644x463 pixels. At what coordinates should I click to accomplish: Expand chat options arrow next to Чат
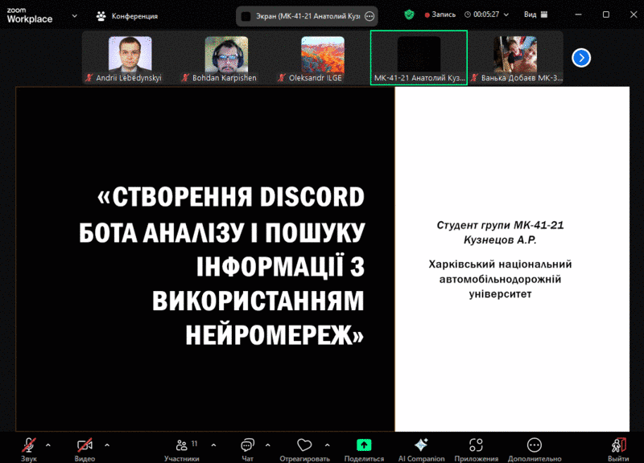pyautogui.click(x=268, y=445)
